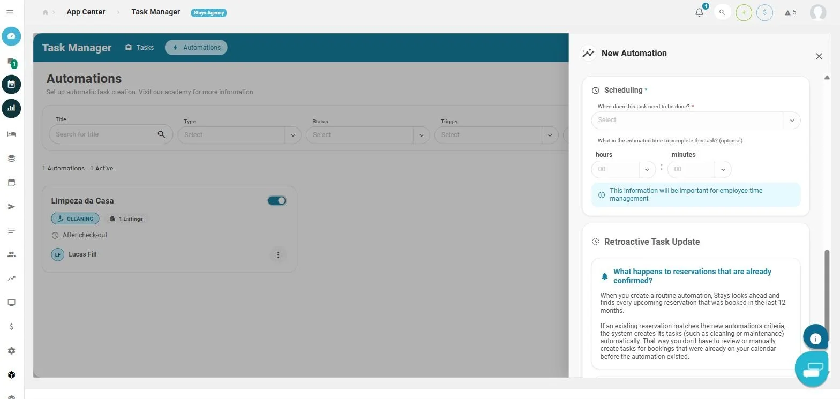Open the calendar icon in left sidebar
840x399 pixels.
click(11, 84)
